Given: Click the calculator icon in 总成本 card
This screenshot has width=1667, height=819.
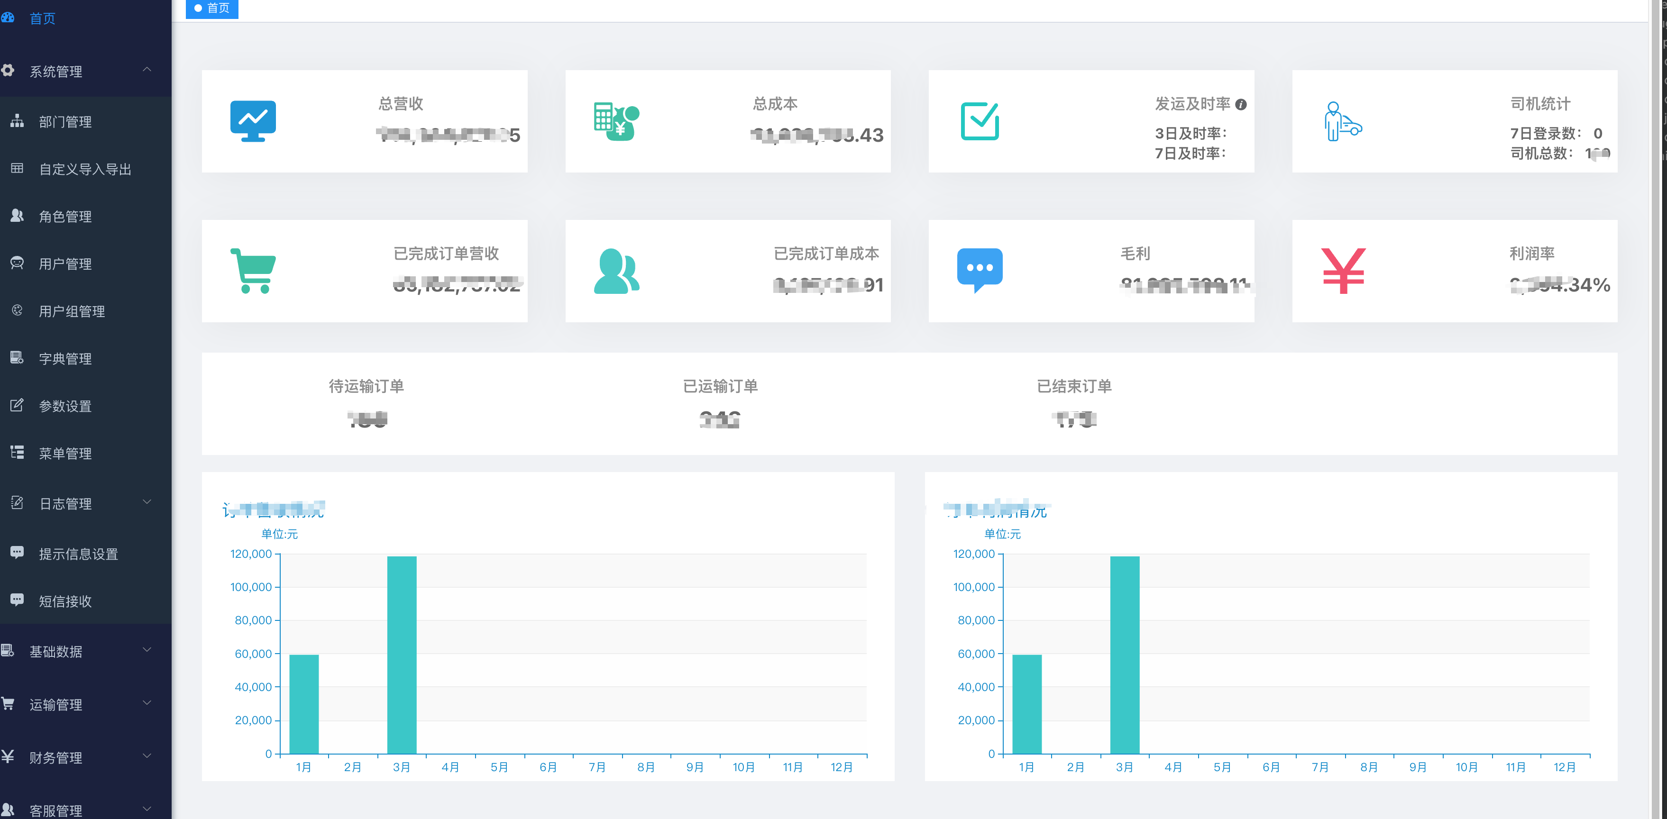Looking at the screenshot, I should pyautogui.click(x=617, y=121).
